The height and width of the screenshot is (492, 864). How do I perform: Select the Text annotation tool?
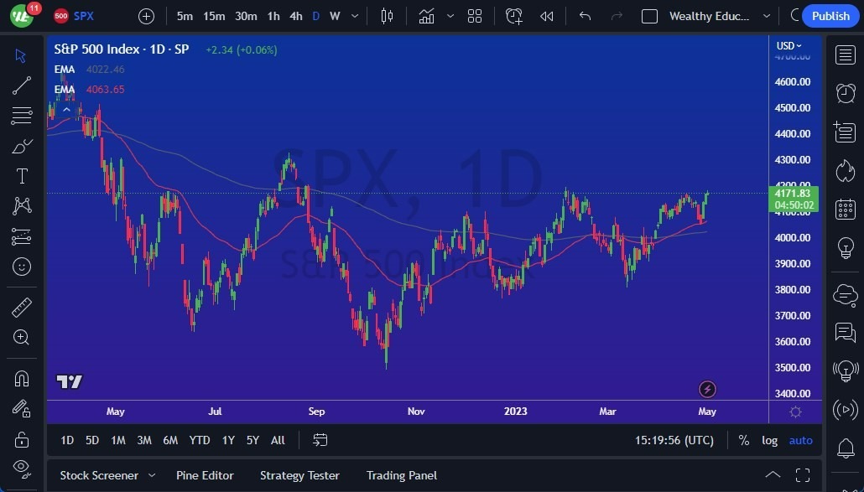tap(21, 176)
